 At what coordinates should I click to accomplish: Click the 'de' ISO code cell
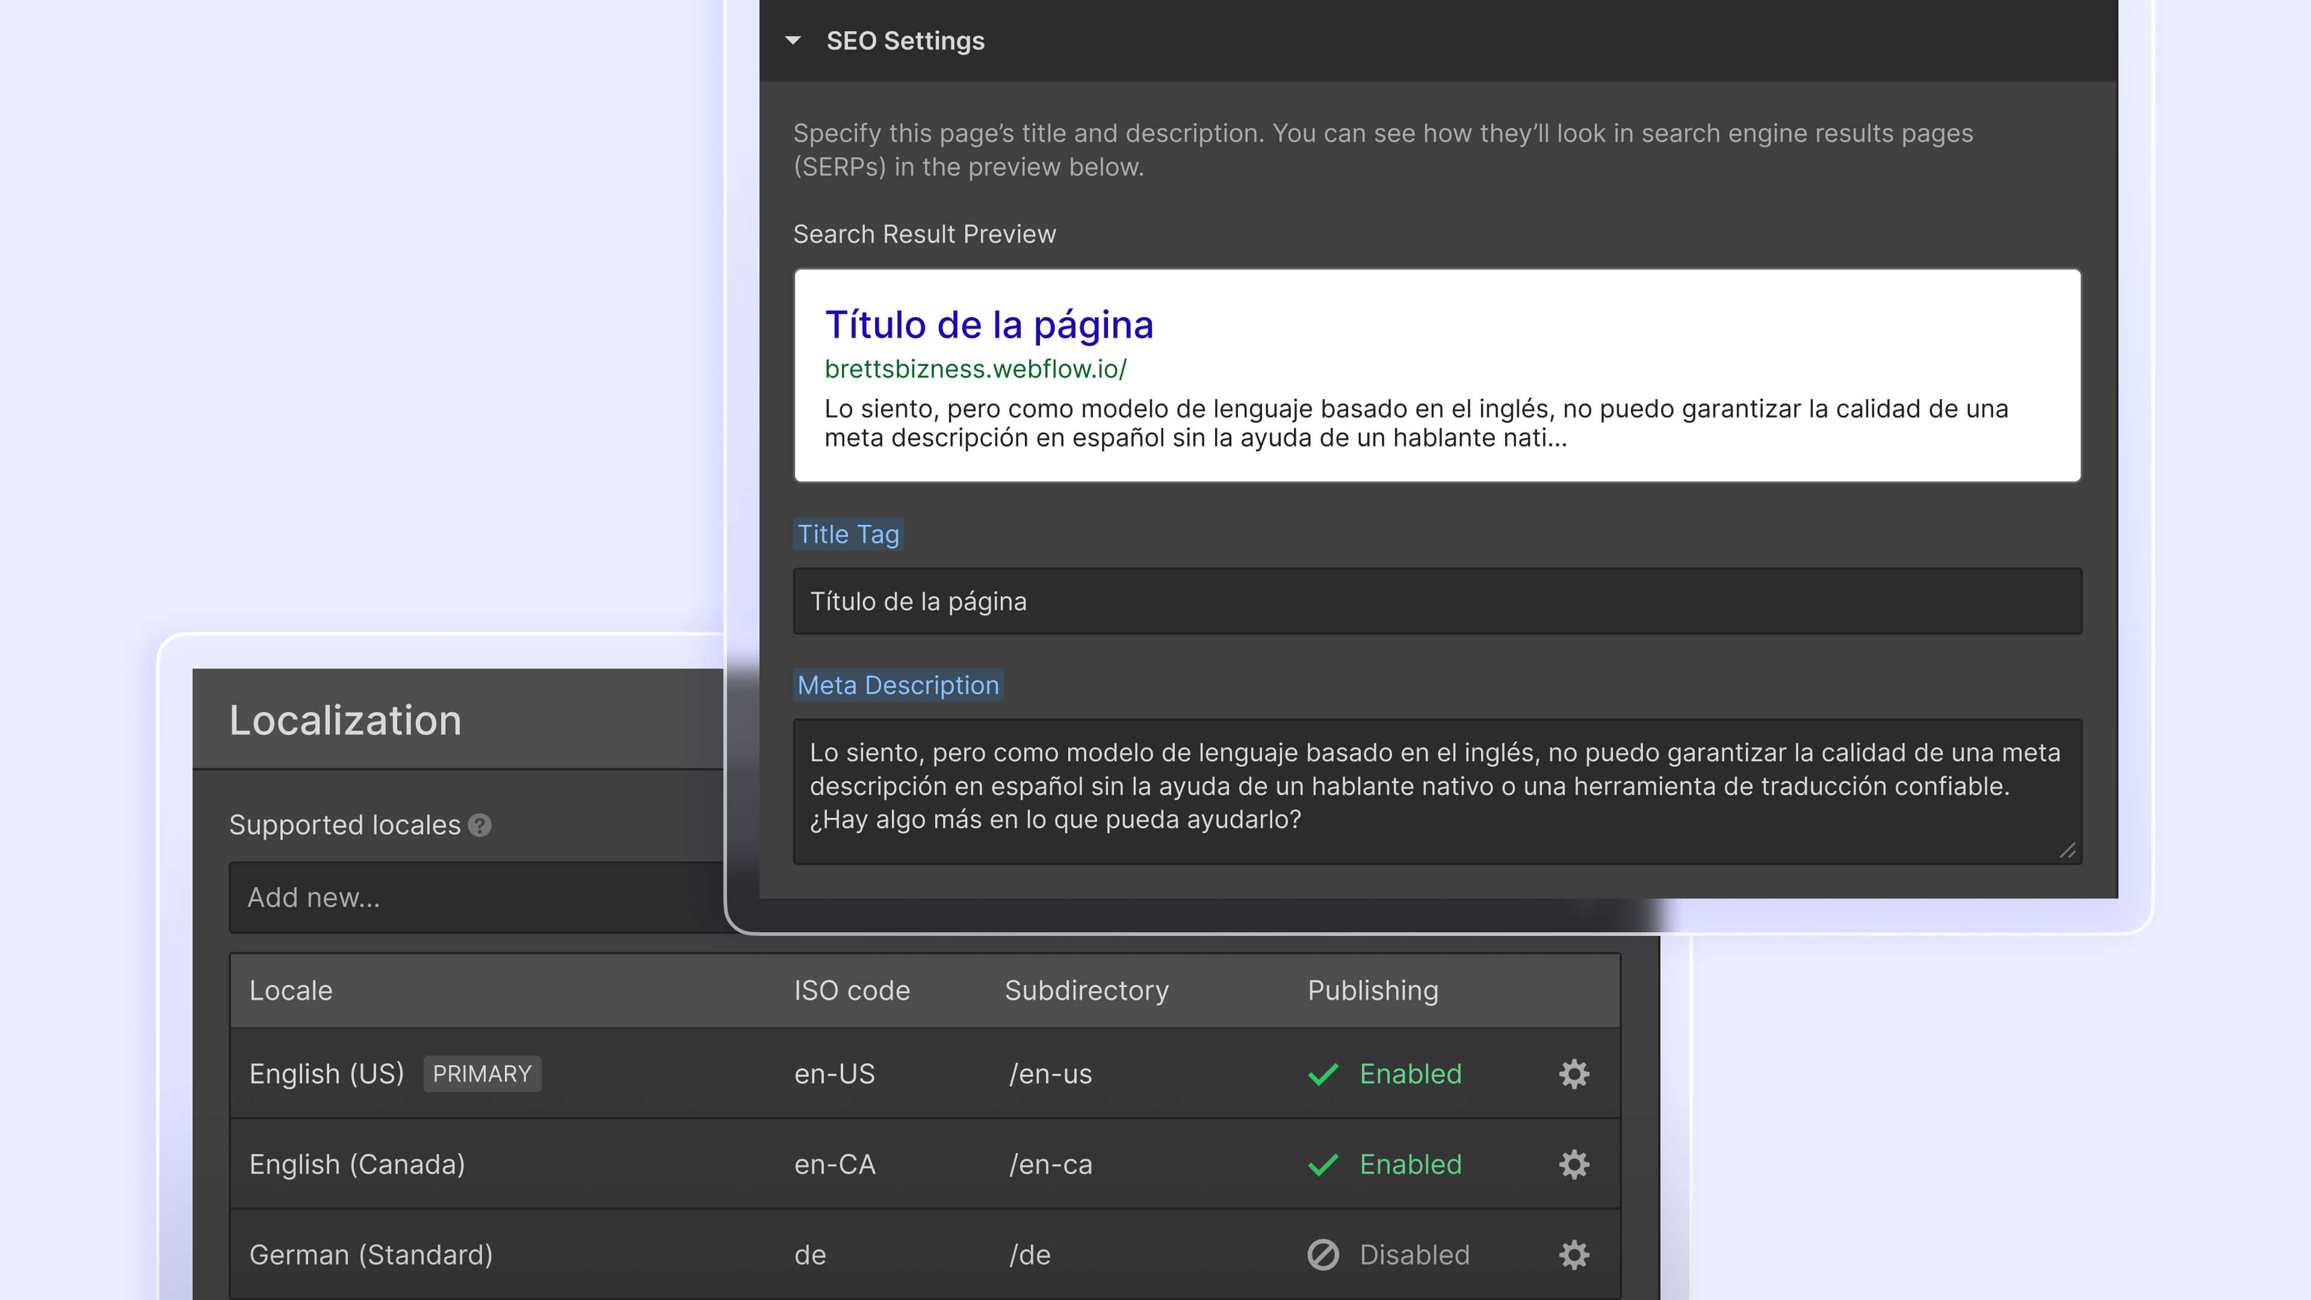(810, 1254)
